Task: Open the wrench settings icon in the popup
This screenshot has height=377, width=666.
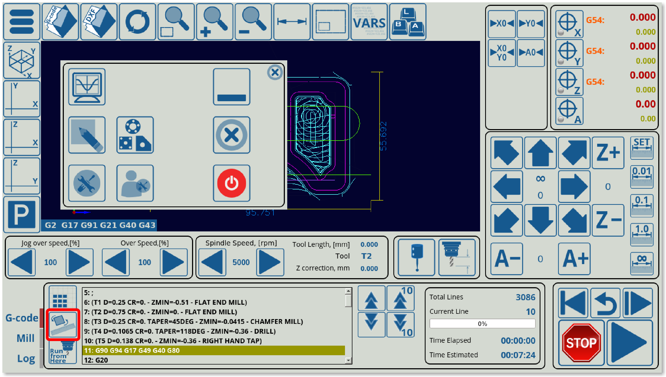Action: 87,183
